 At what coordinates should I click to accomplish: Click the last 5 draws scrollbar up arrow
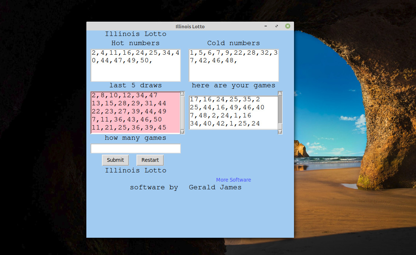coord(183,94)
